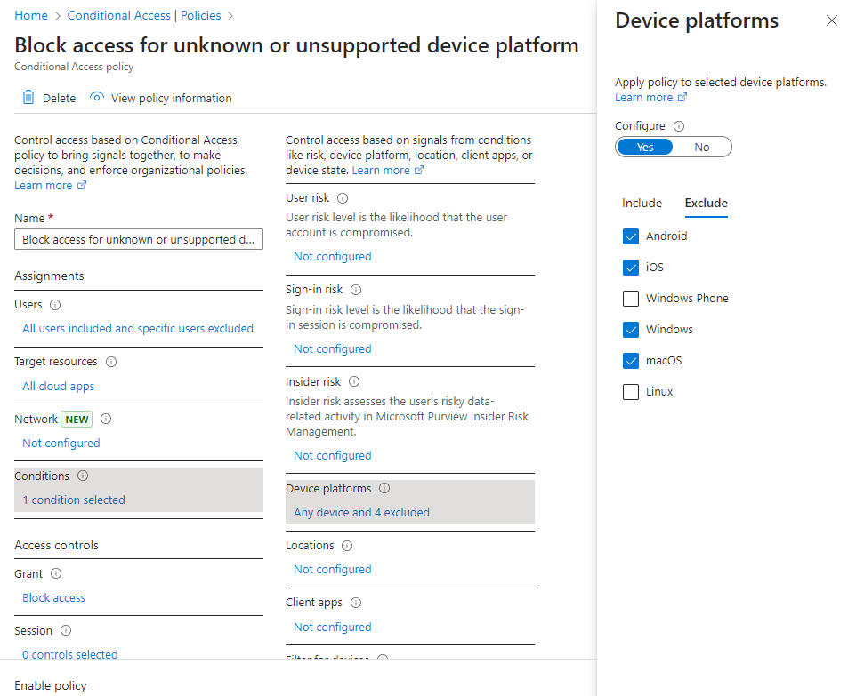This screenshot has height=696, width=848.
Task: Click the Delete trash icon
Action: point(28,98)
